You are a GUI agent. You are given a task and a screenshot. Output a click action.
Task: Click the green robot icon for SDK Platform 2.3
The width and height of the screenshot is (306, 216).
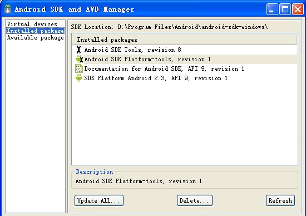79,78
